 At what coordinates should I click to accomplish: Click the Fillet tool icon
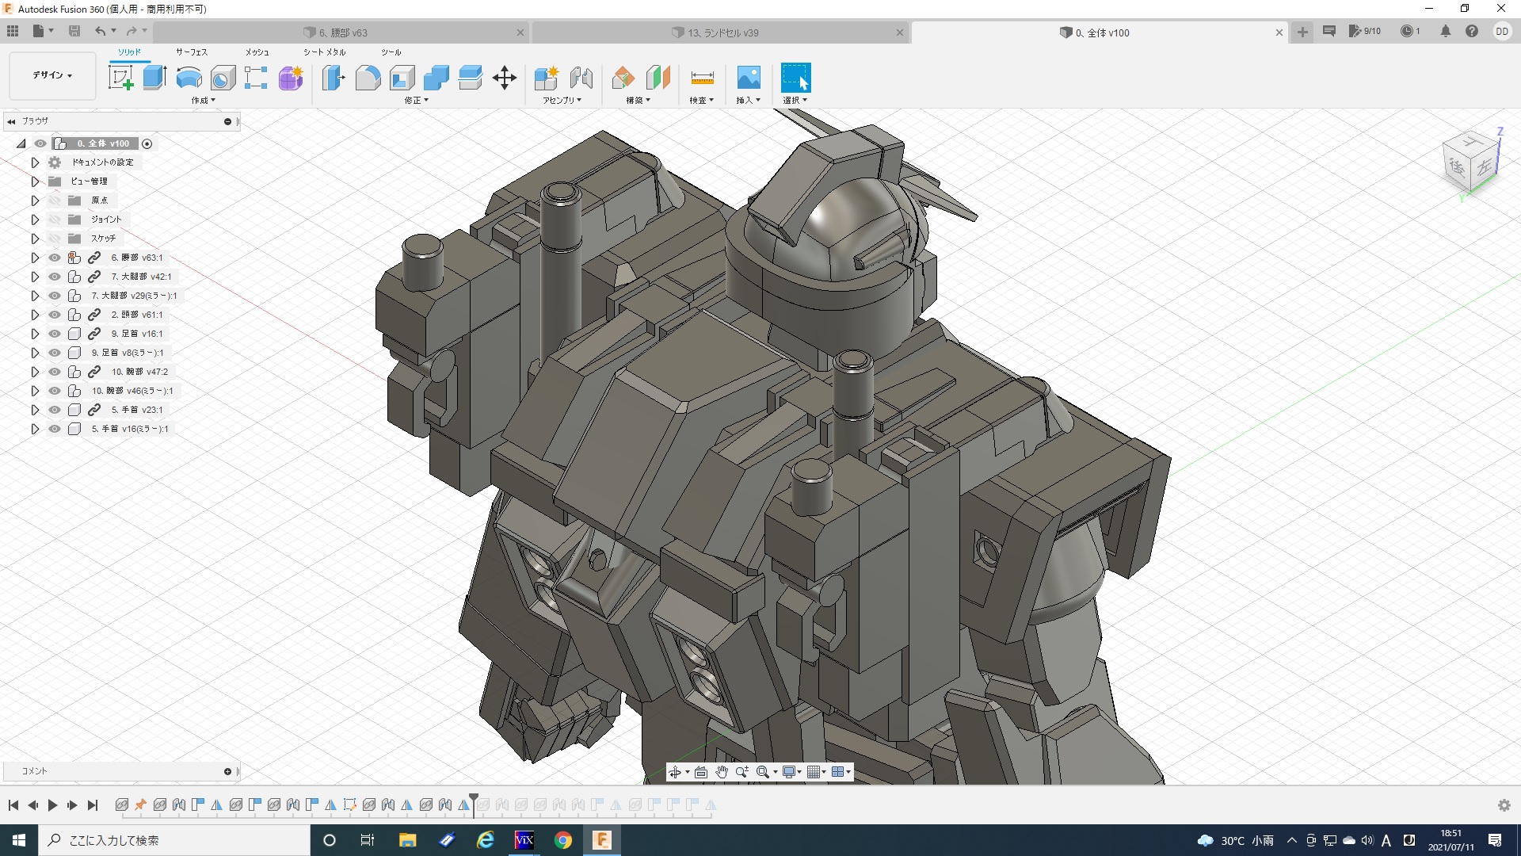coord(368,78)
